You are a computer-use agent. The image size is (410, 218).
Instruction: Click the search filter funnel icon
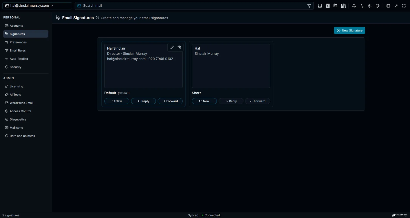pyautogui.click(x=309, y=6)
